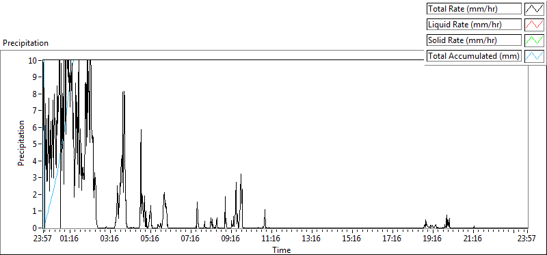Click the 15:16 time axis label
Screen dimensions: 547x255
[352, 239]
